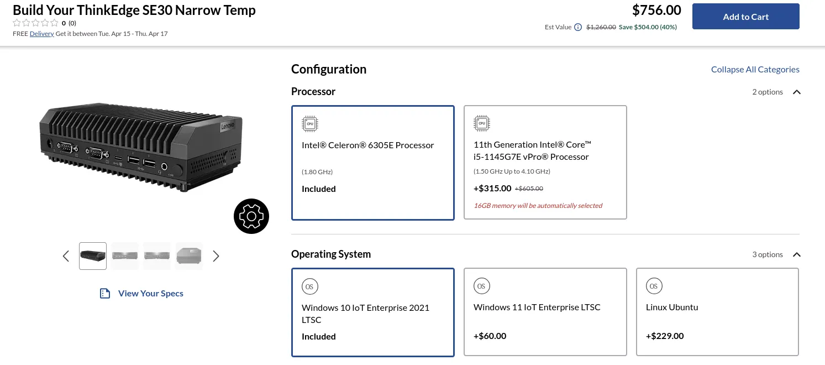The width and height of the screenshot is (825, 365).
Task: Show previous product image with left arrow
Action: [66, 256]
